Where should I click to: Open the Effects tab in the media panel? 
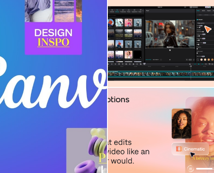117,11
